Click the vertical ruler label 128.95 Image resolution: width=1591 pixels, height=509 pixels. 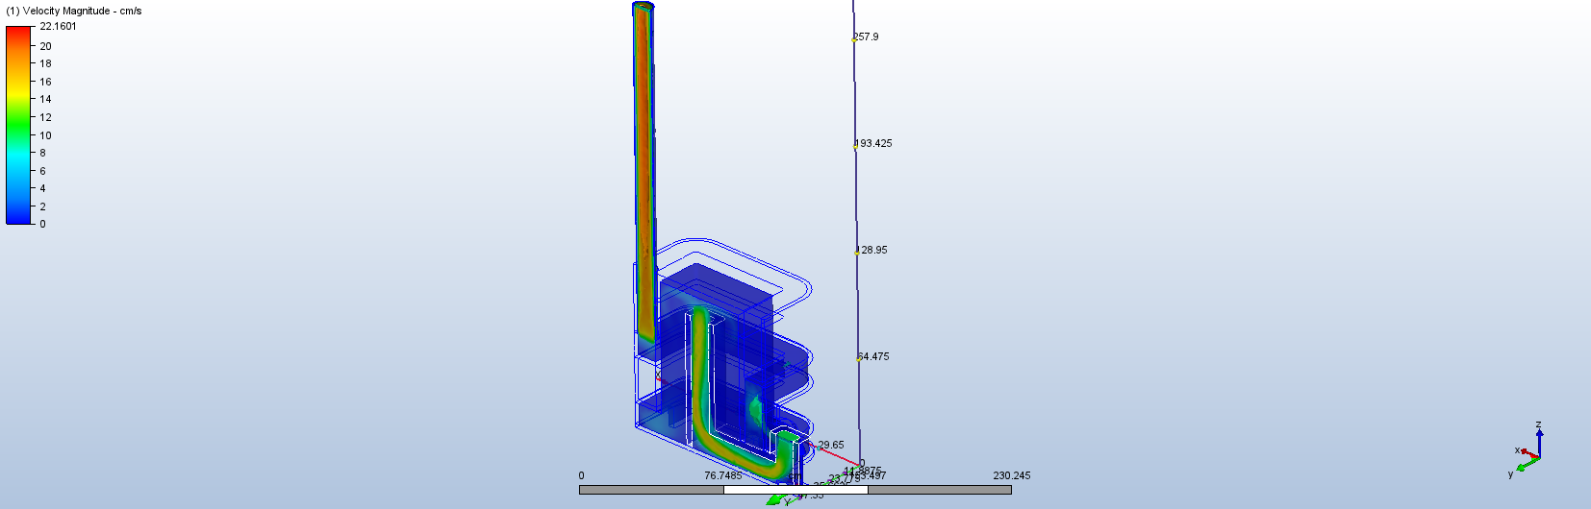(873, 250)
